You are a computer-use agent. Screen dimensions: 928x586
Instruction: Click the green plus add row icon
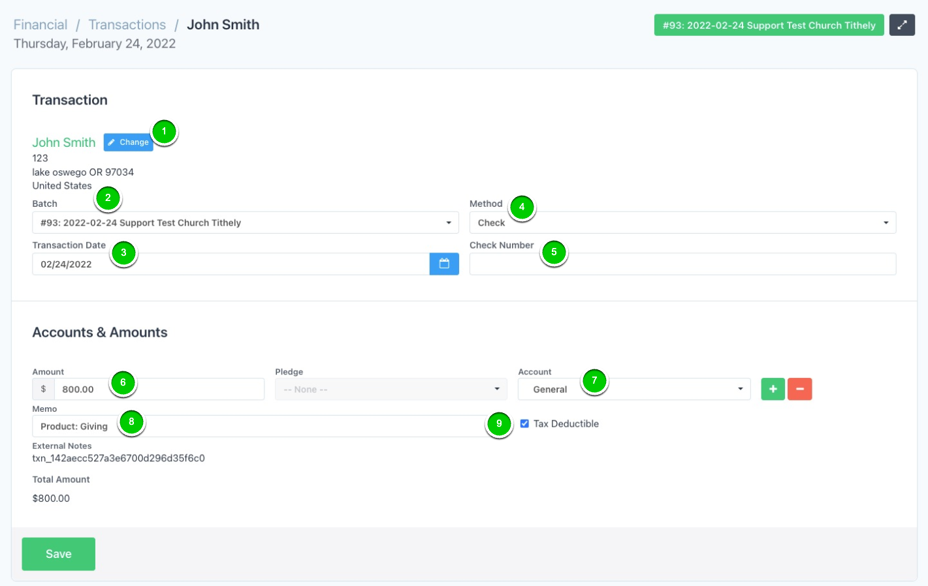(773, 390)
